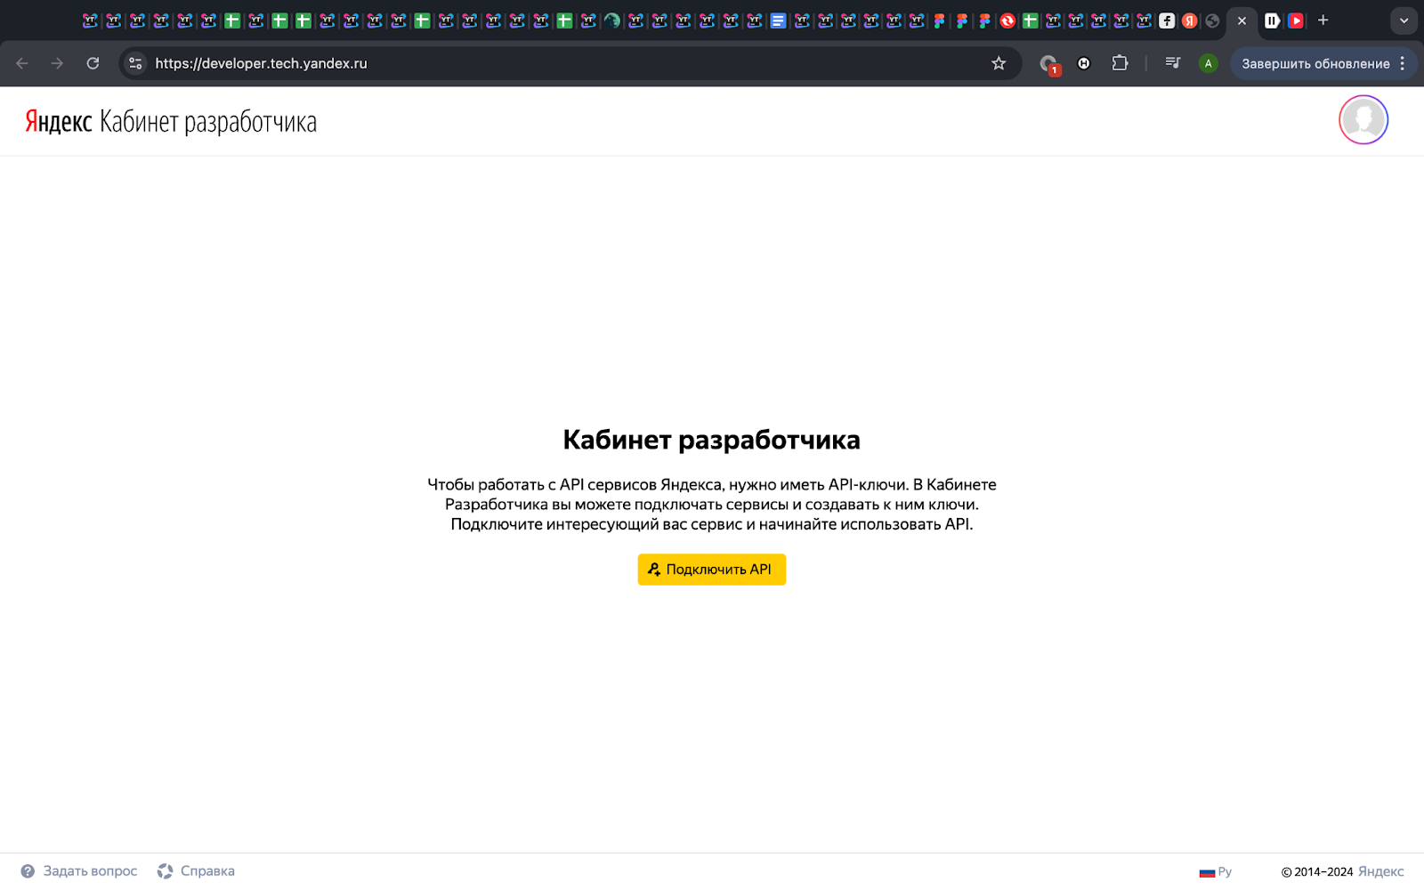
Task: Open a new browser tab
Action: [1323, 20]
